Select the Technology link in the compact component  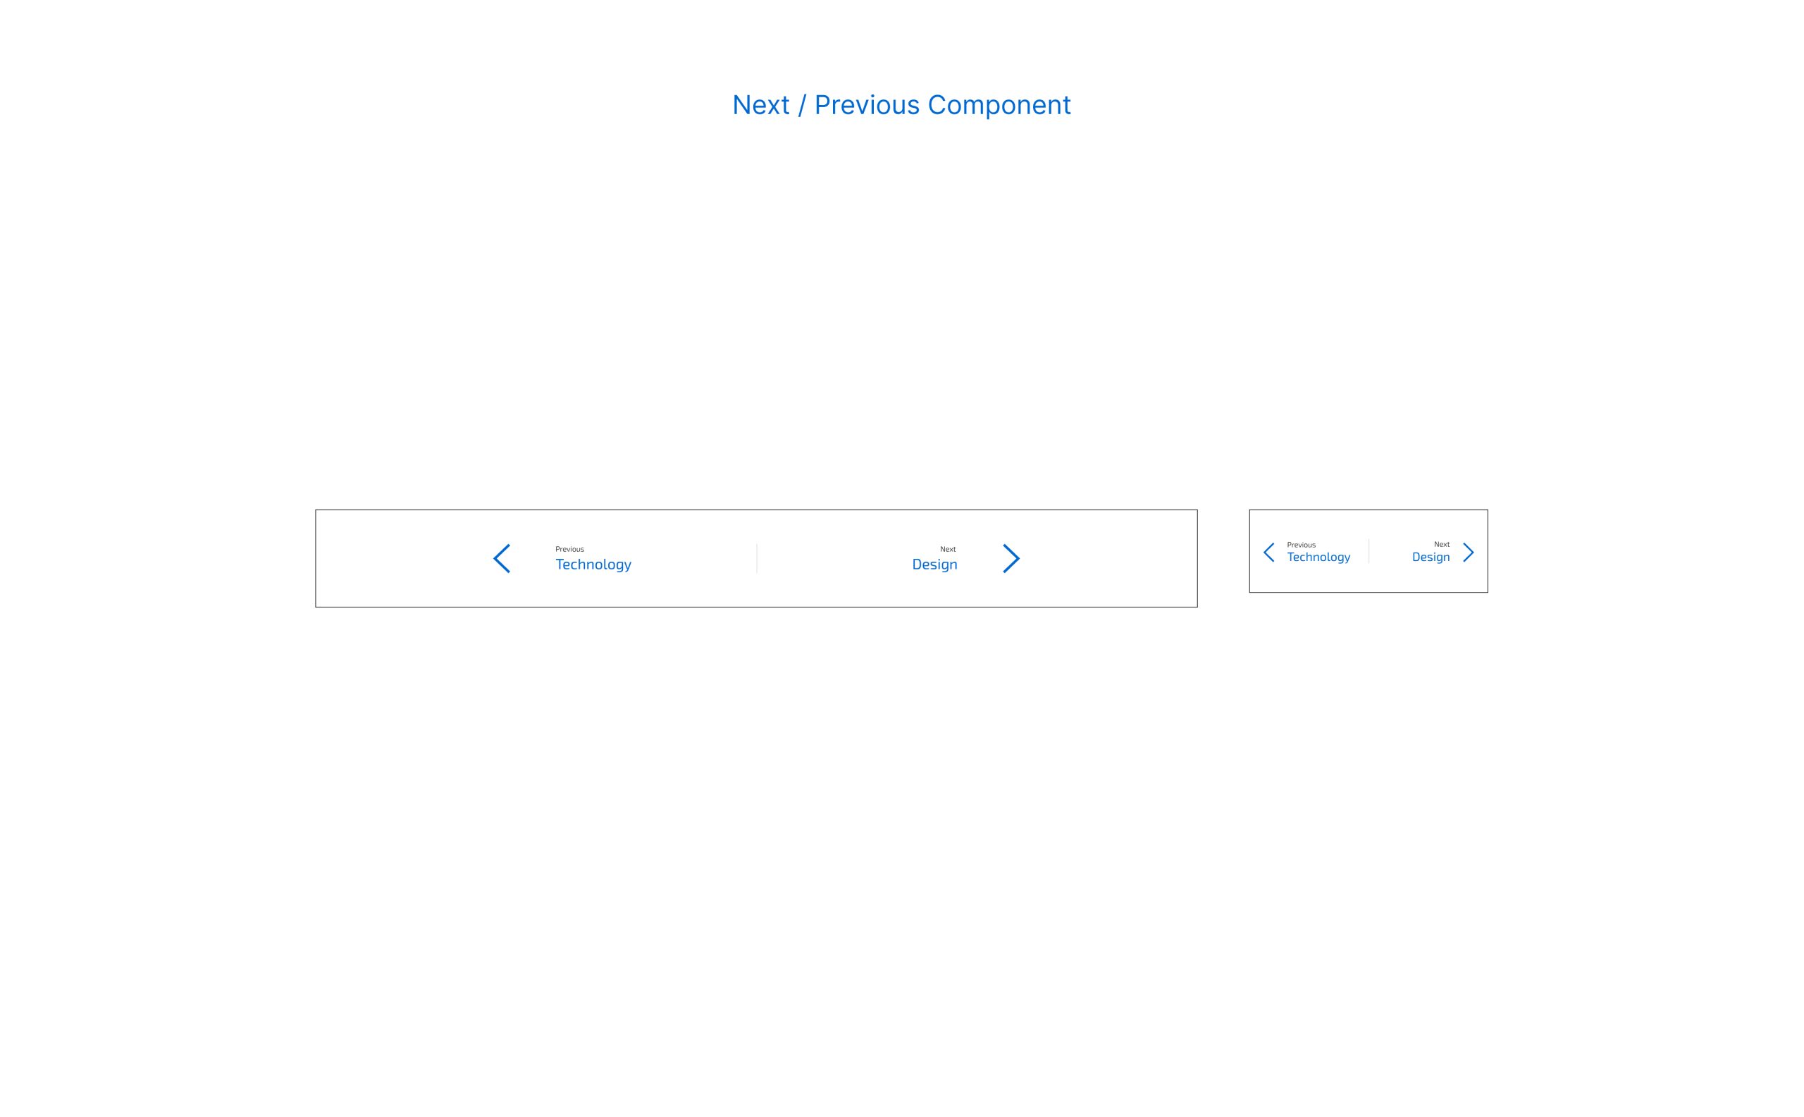click(x=1318, y=557)
